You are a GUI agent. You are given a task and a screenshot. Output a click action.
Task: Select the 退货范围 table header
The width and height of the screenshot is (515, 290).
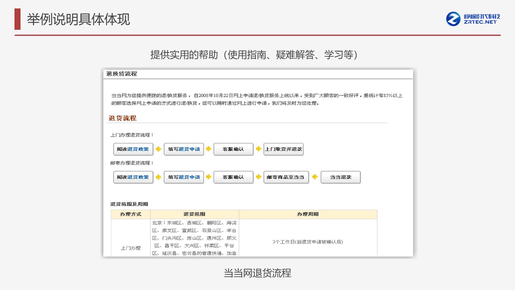pyautogui.click(x=194, y=214)
